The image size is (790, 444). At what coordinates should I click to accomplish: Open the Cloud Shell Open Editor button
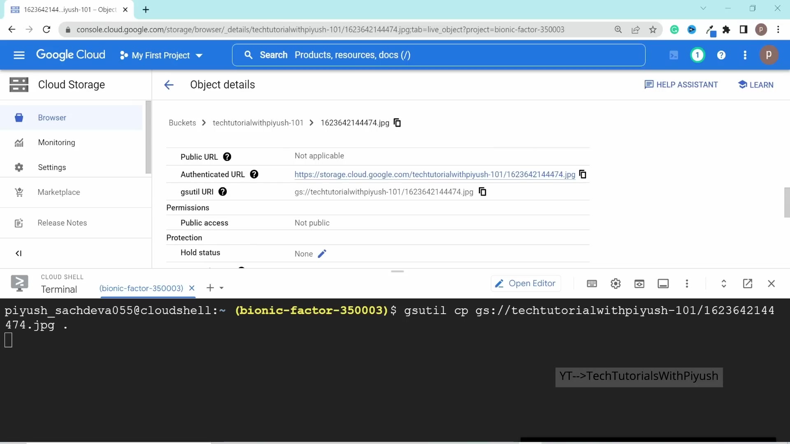click(x=525, y=284)
